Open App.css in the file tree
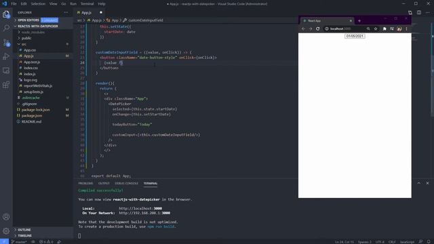The image size is (434, 244). tap(30, 50)
